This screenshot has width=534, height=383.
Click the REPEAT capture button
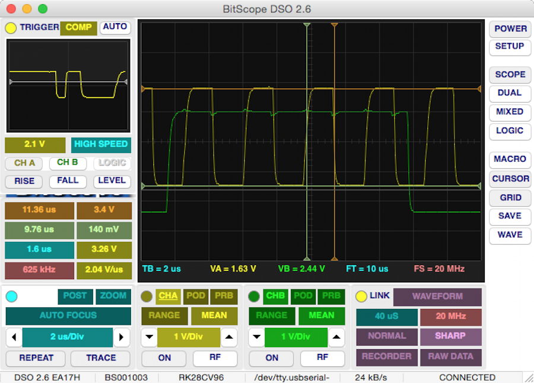pyautogui.click(x=36, y=358)
